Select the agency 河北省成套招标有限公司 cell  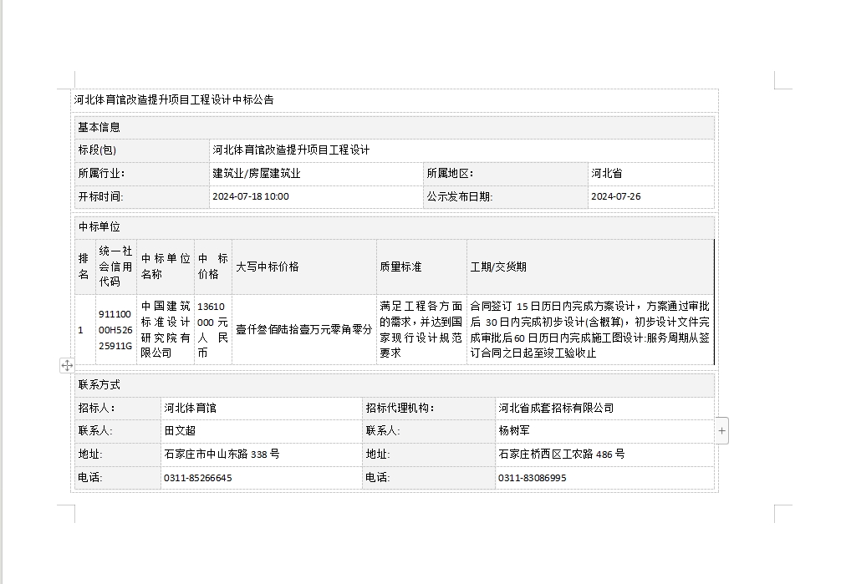(x=556, y=409)
